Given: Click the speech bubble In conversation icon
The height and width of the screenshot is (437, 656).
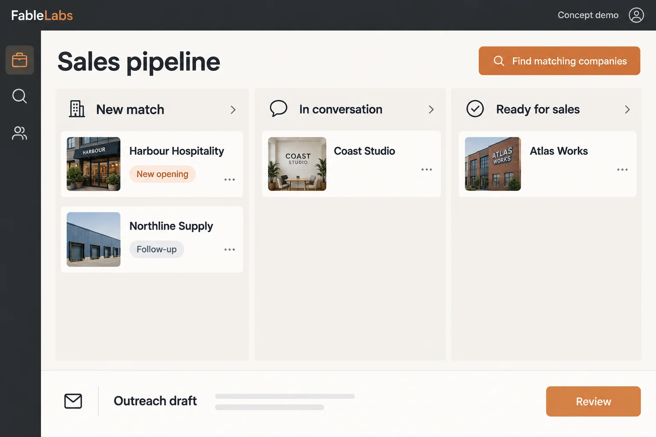Looking at the screenshot, I should click(278, 108).
